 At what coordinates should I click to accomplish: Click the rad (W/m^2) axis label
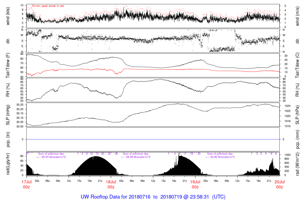click(x=298, y=164)
